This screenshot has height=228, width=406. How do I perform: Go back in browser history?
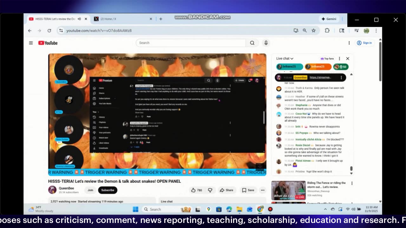(x=30, y=30)
